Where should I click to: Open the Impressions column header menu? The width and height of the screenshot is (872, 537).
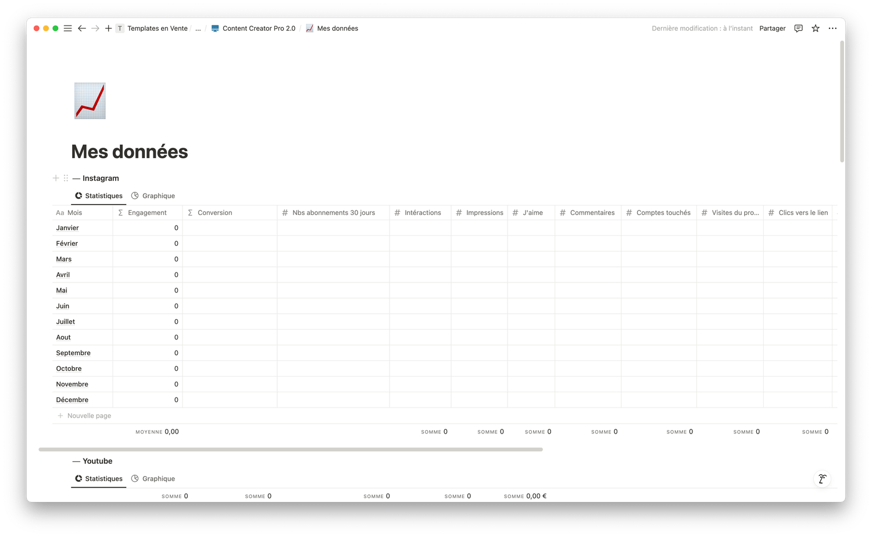tap(479, 213)
